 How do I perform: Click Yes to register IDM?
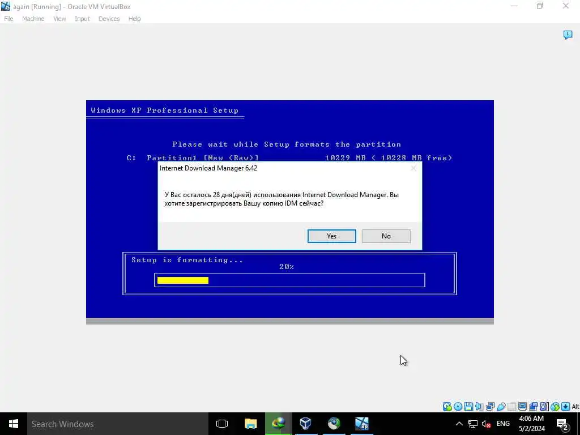[331, 236]
